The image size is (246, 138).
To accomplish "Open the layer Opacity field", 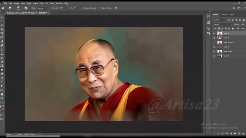I will (x=243, y=24).
